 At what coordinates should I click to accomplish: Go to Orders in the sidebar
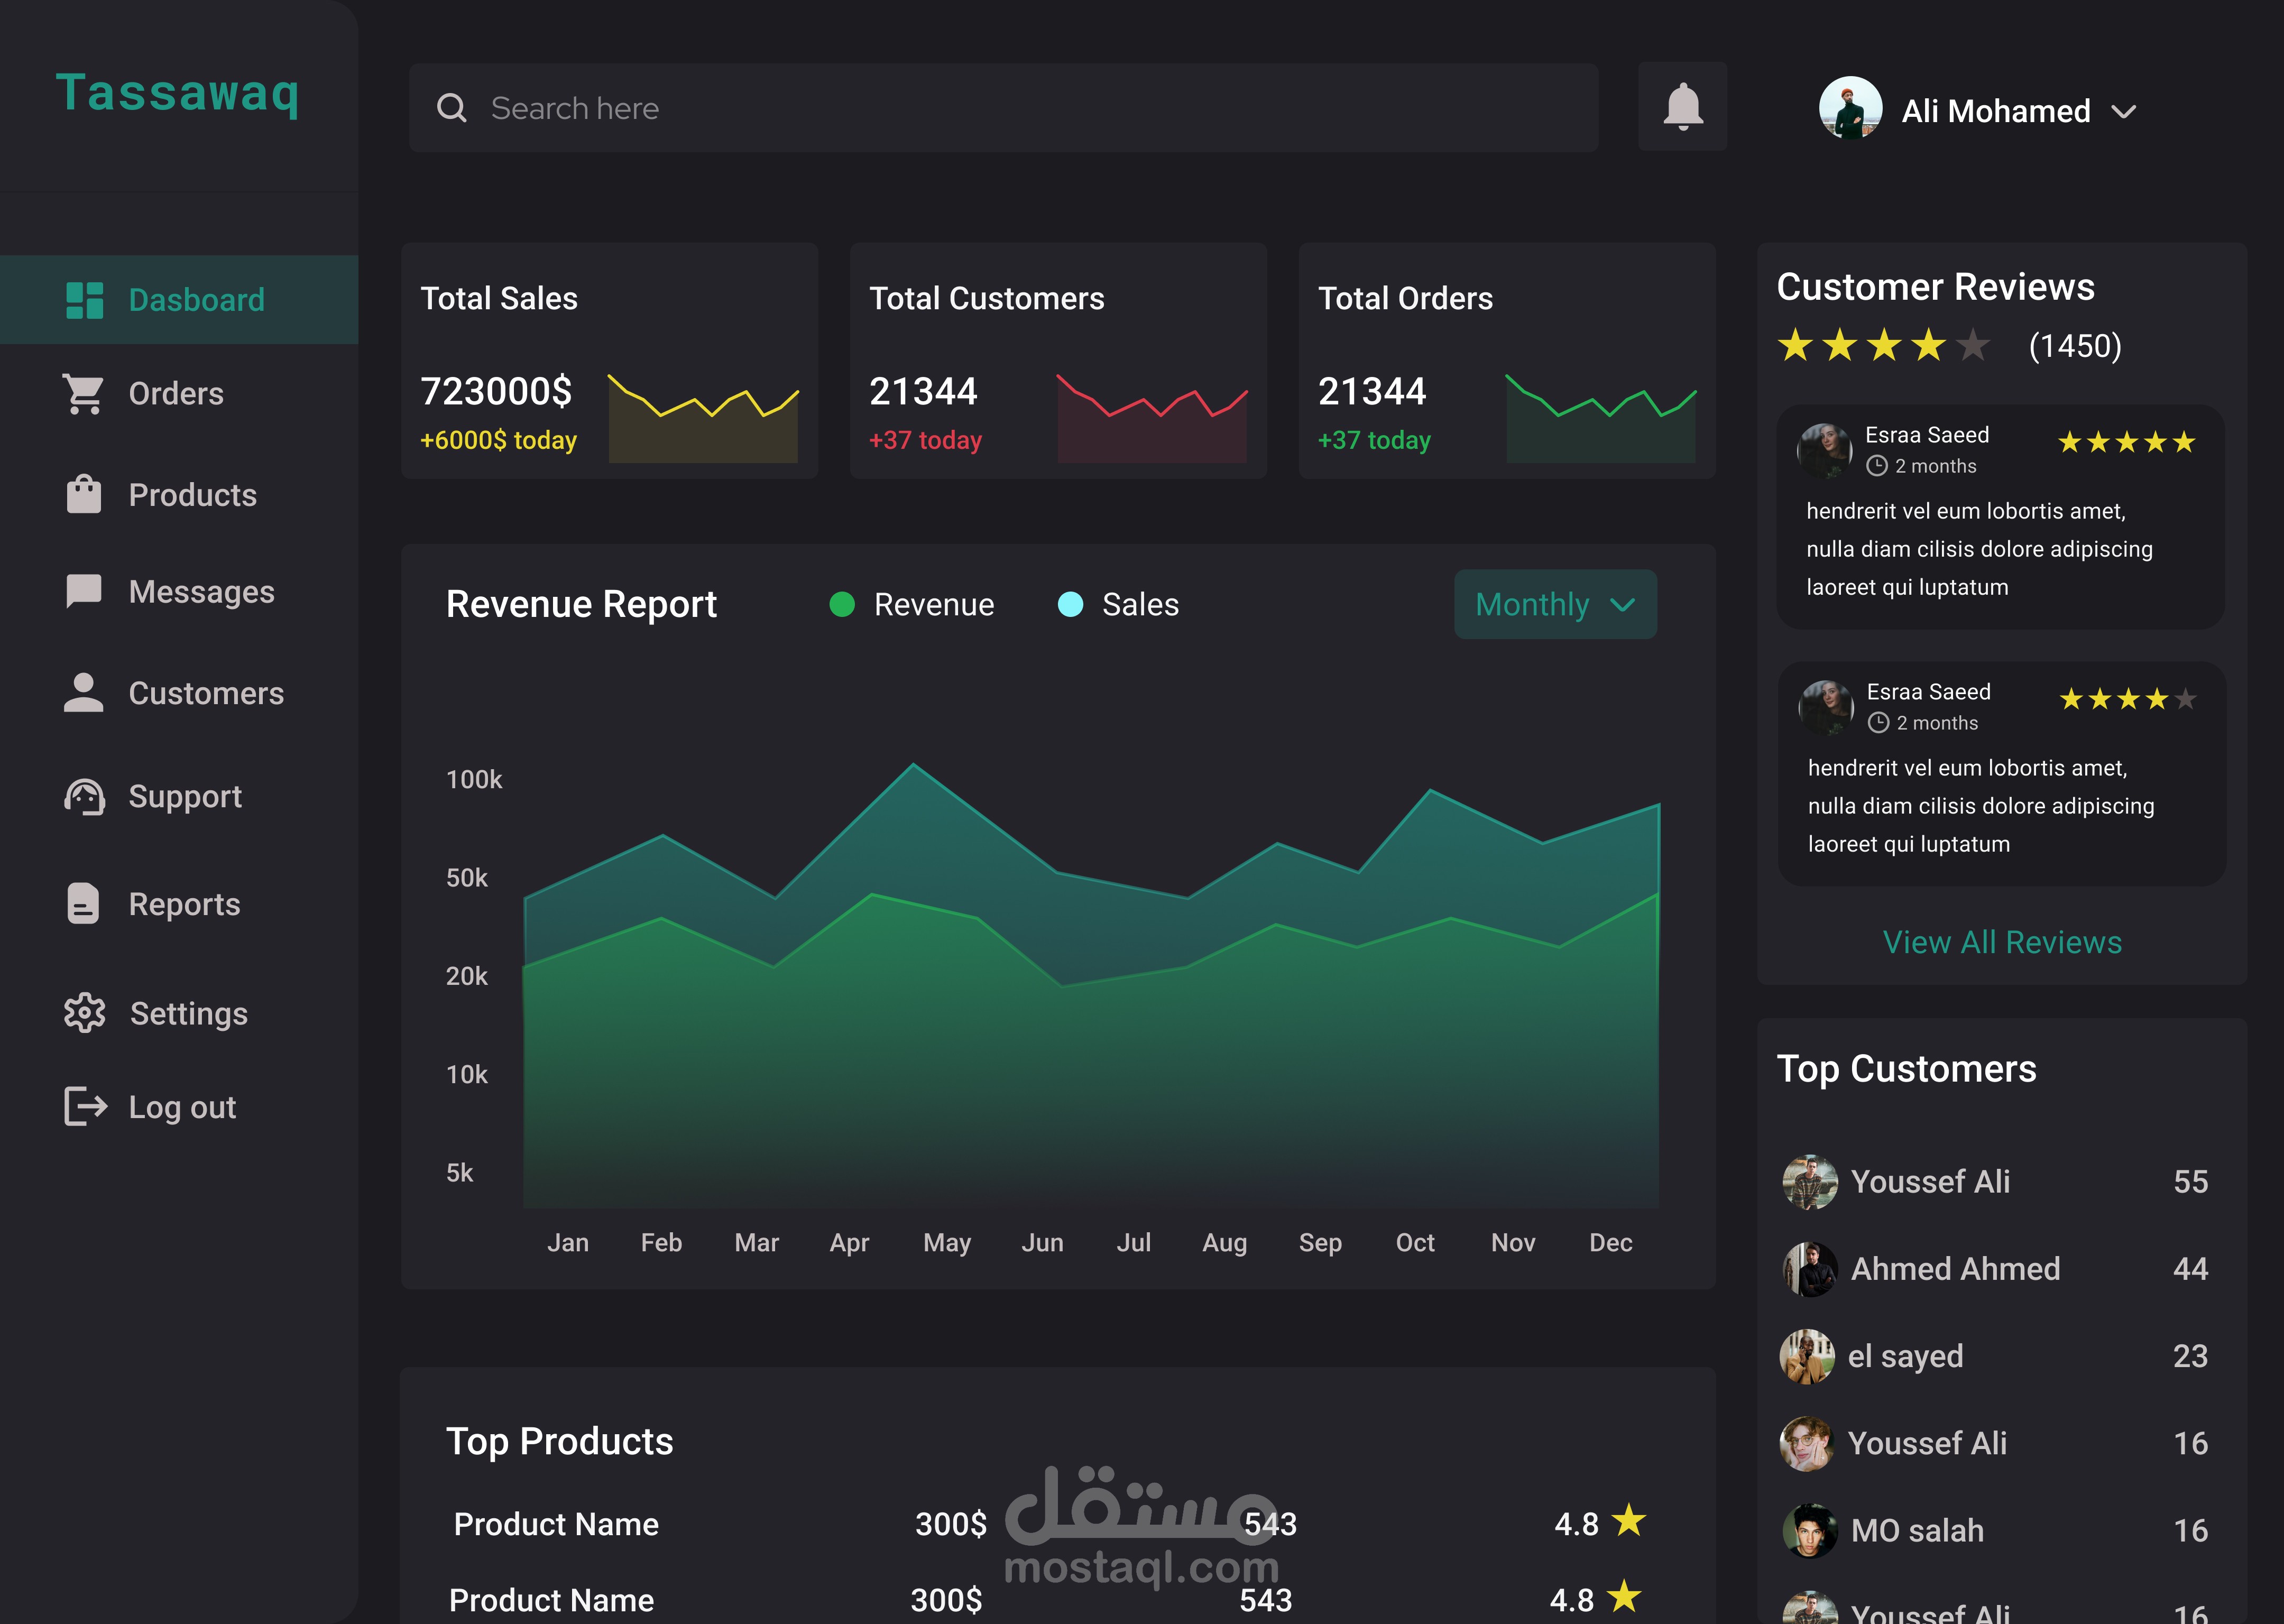176,394
